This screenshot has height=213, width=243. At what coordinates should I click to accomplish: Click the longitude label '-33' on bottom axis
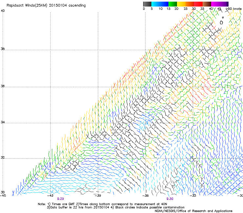tap(193, 196)
